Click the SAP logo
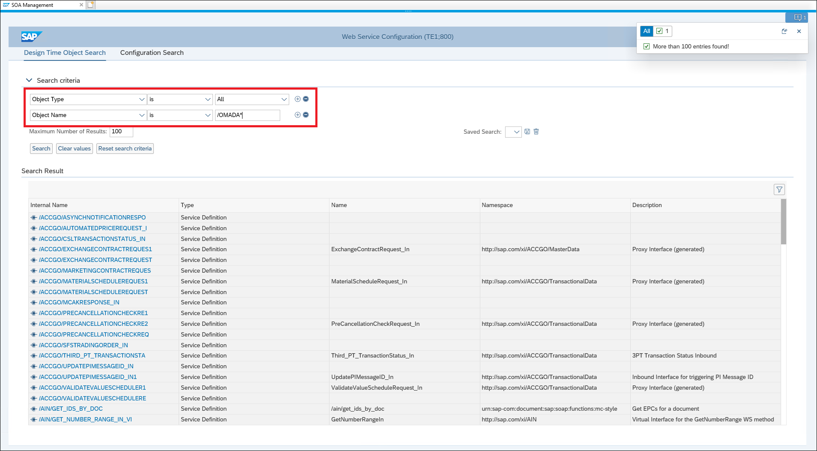The width and height of the screenshot is (817, 451). click(x=31, y=36)
